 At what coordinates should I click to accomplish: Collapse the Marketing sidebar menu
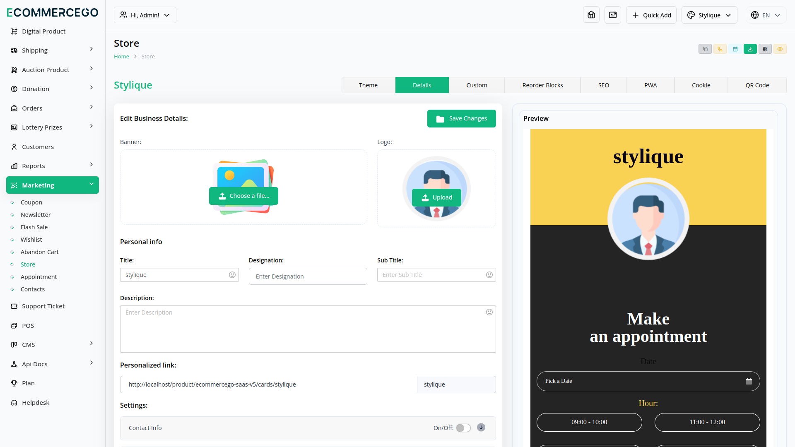52,185
